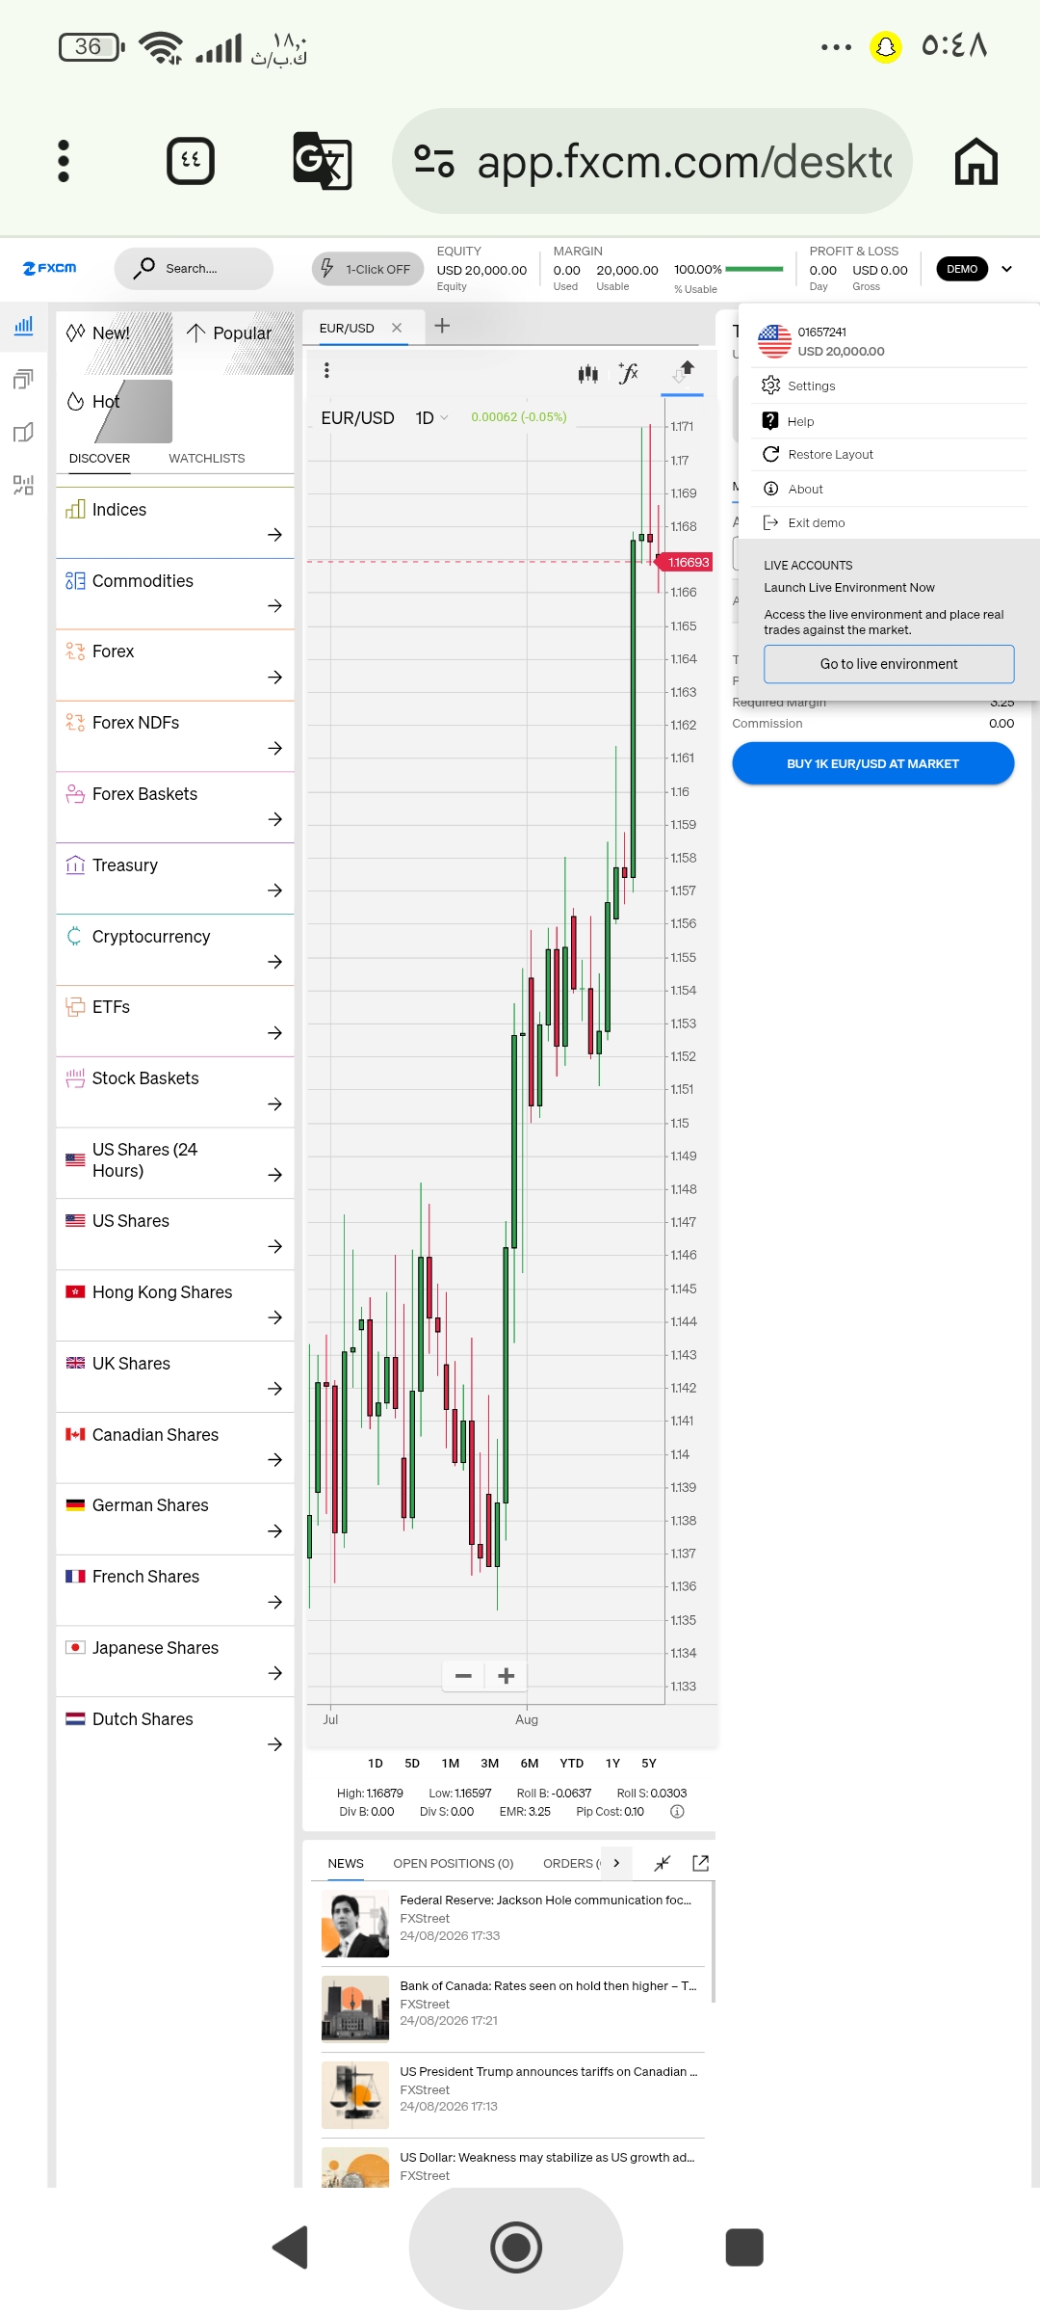1040x2313 pixels.
Task: Change chart type candlestick icon
Action: [x=588, y=373]
